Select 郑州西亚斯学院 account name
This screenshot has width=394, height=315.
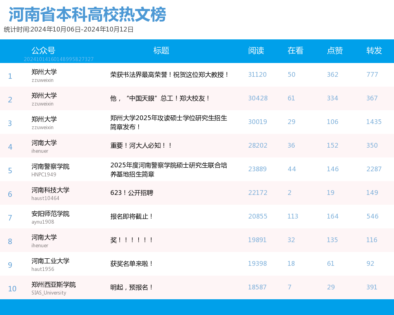point(54,284)
